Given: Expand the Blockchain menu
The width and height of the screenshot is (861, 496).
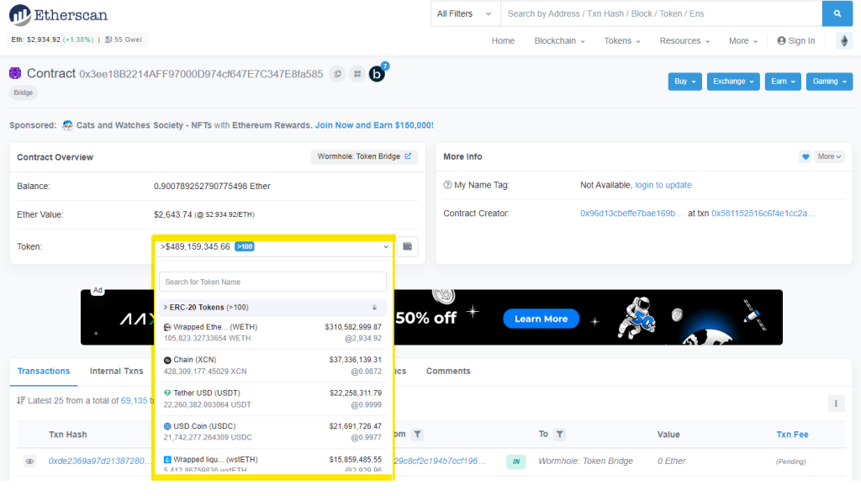Looking at the screenshot, I should click(559, 40).
